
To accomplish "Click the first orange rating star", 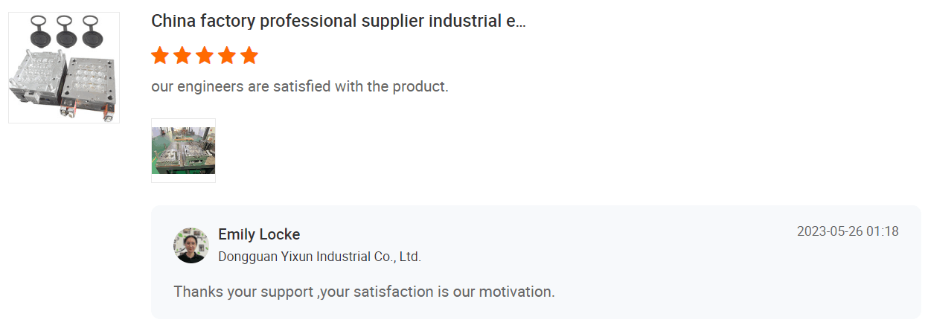I will [159, 55].
